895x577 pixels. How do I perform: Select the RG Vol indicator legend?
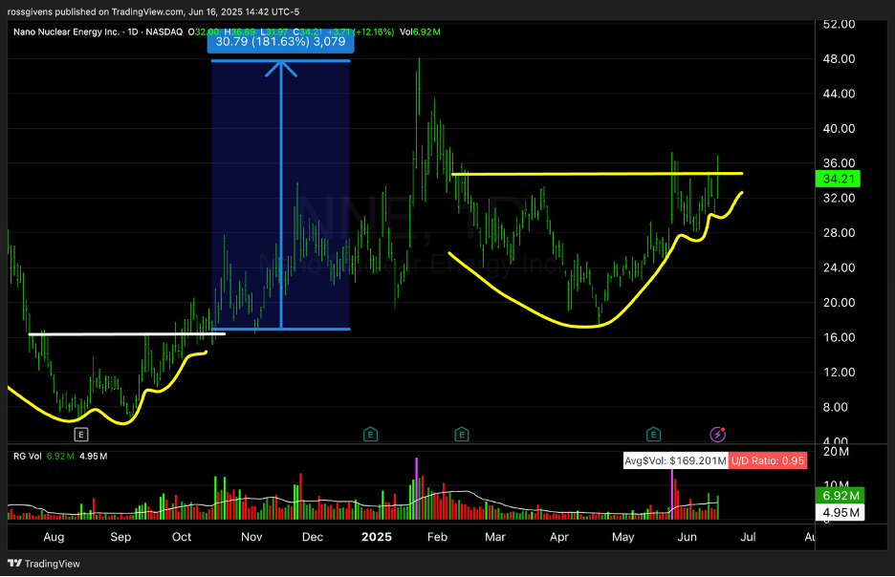pos(28,456)
